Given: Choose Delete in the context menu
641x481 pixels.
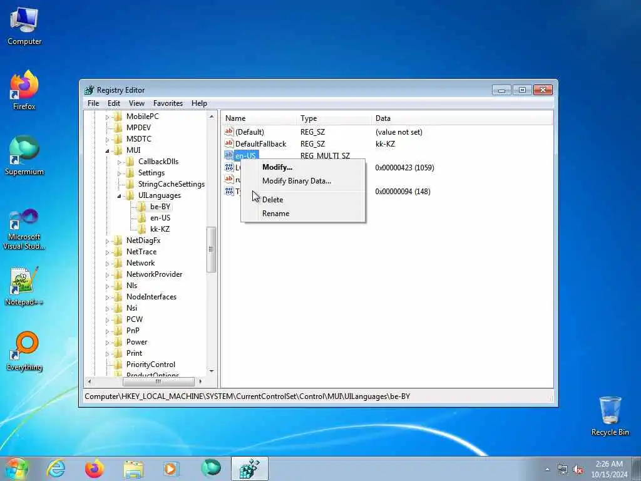Looking at the screenshot, I should tap(303, 200).
